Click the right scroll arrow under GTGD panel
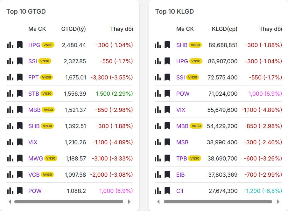Screen dimensions: 288x211 point(130,201)
